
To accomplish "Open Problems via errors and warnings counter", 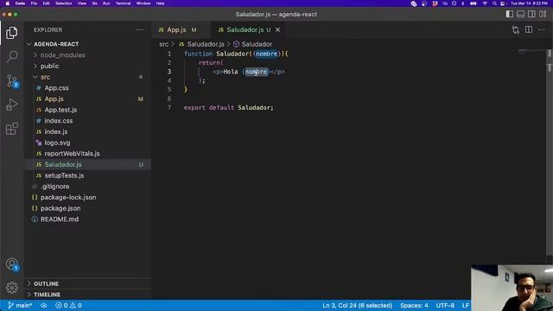I will tap(69, 305).
